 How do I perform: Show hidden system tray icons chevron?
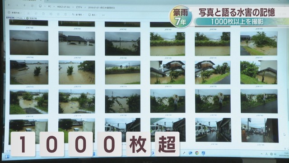(x=261, y=154)
